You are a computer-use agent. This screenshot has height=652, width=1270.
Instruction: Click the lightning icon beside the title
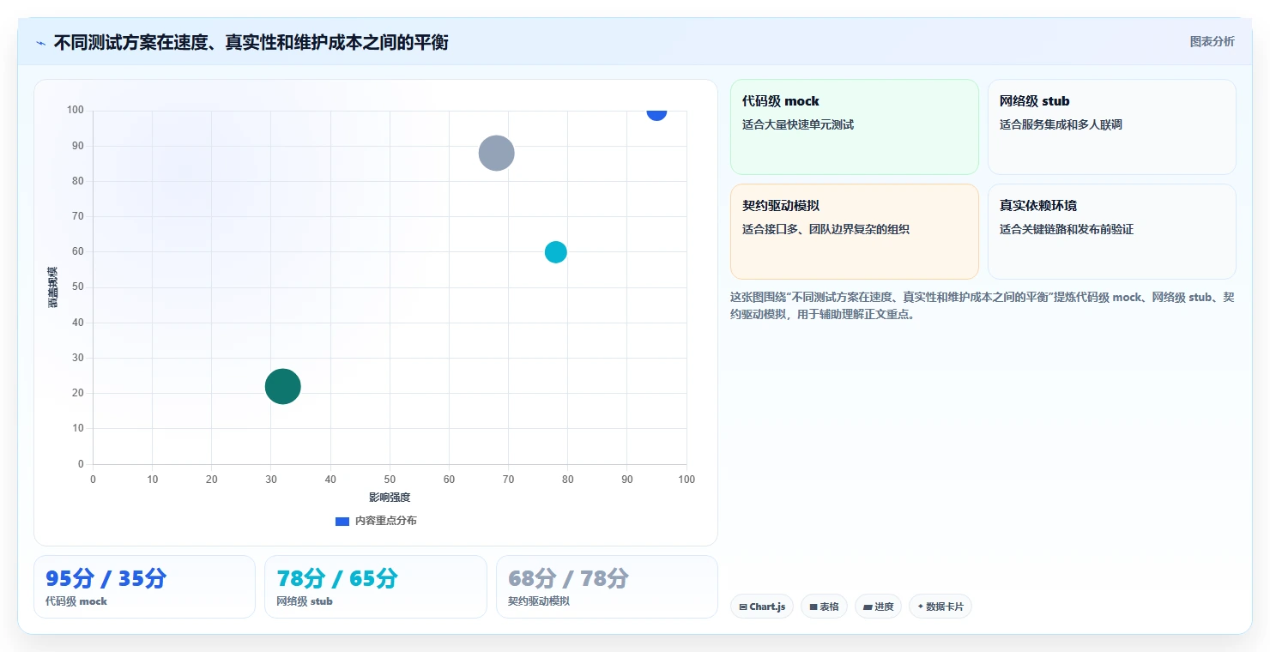tap(40, 43)
